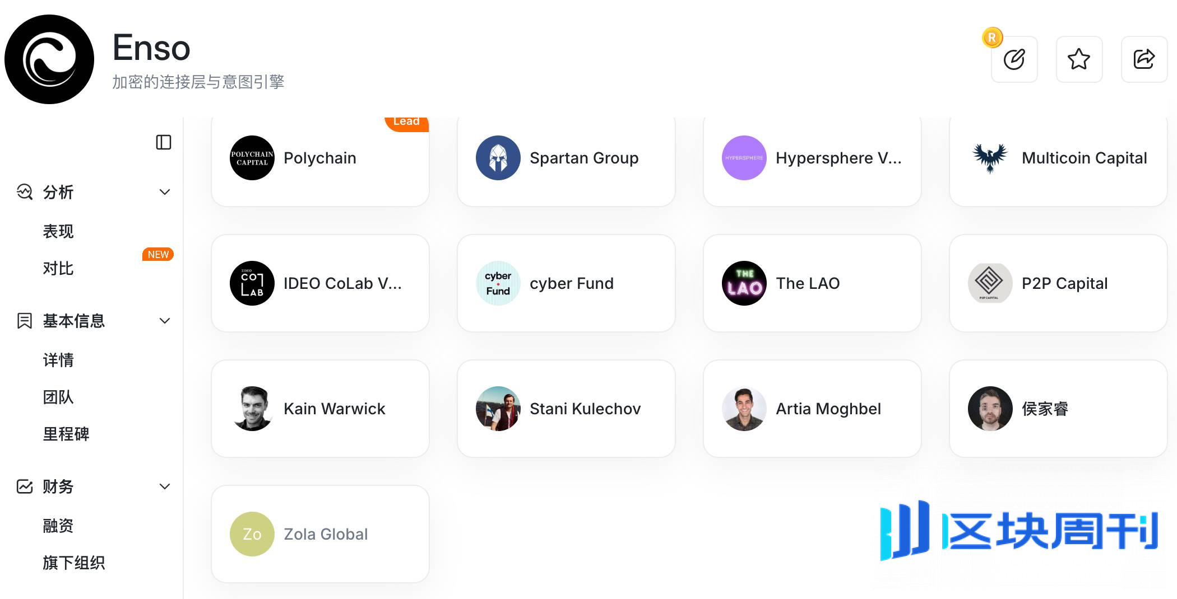Image resolution: width=1177 pixels, height=599 pixels.
Task: Click Stani Kulechov's avatar photo
Action: tap(498, 409)
